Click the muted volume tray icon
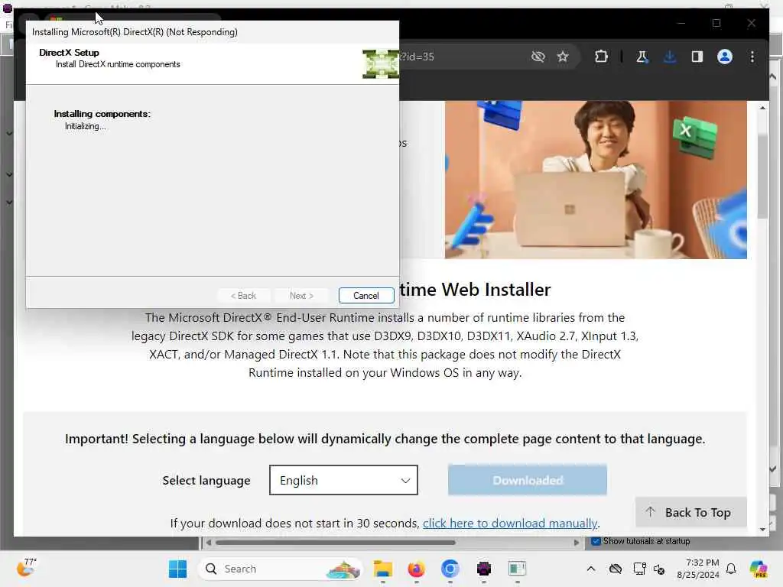783x587 pixels. [659, 569]
